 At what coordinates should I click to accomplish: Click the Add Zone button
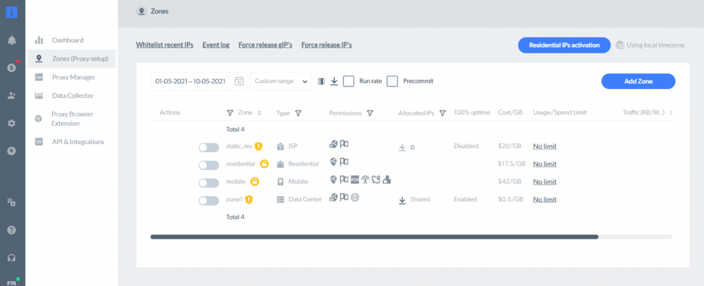pyautogui.click(x=638, y=81)
